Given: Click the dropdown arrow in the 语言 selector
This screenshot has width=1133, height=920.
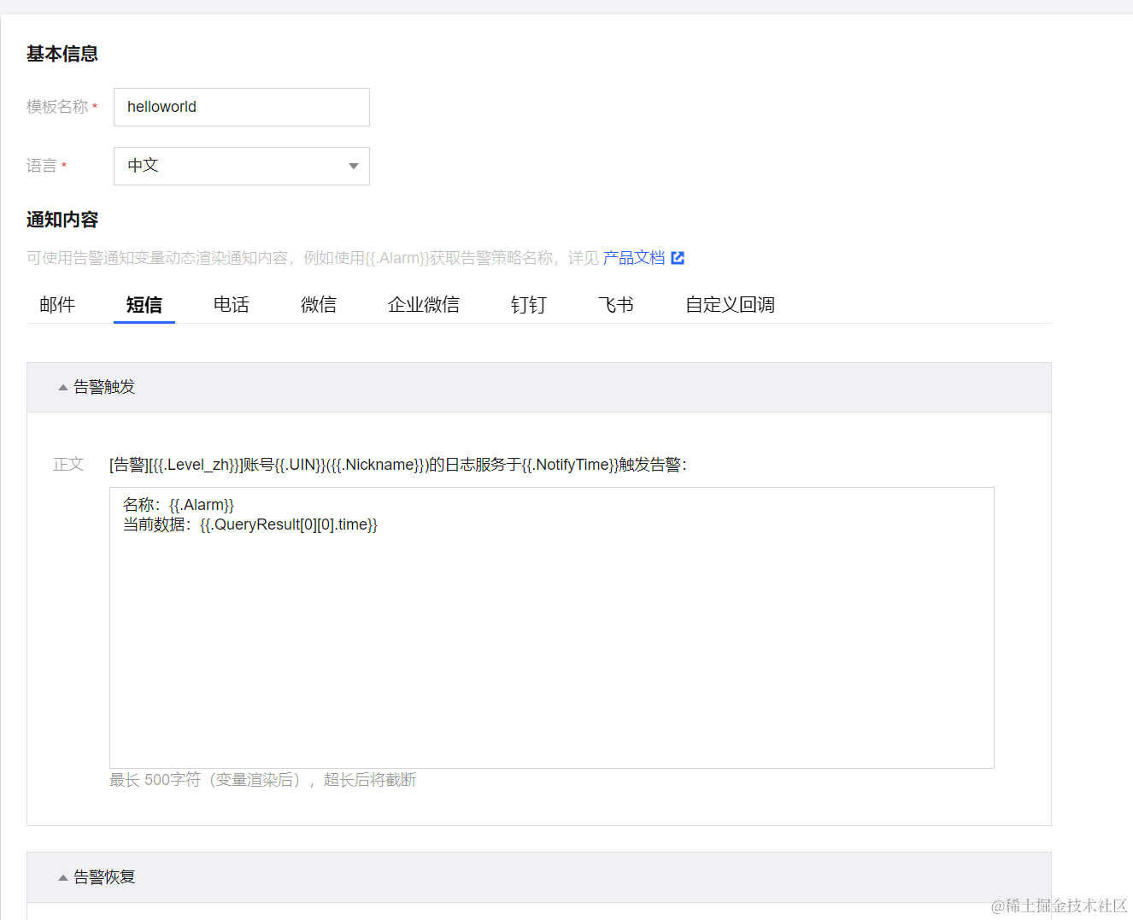Looking at the screenshot, I should coord(353,166).
